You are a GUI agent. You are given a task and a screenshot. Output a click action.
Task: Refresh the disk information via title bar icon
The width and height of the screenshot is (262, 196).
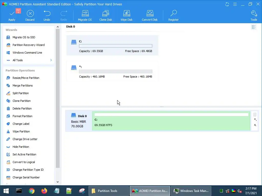tap(227, 4)
